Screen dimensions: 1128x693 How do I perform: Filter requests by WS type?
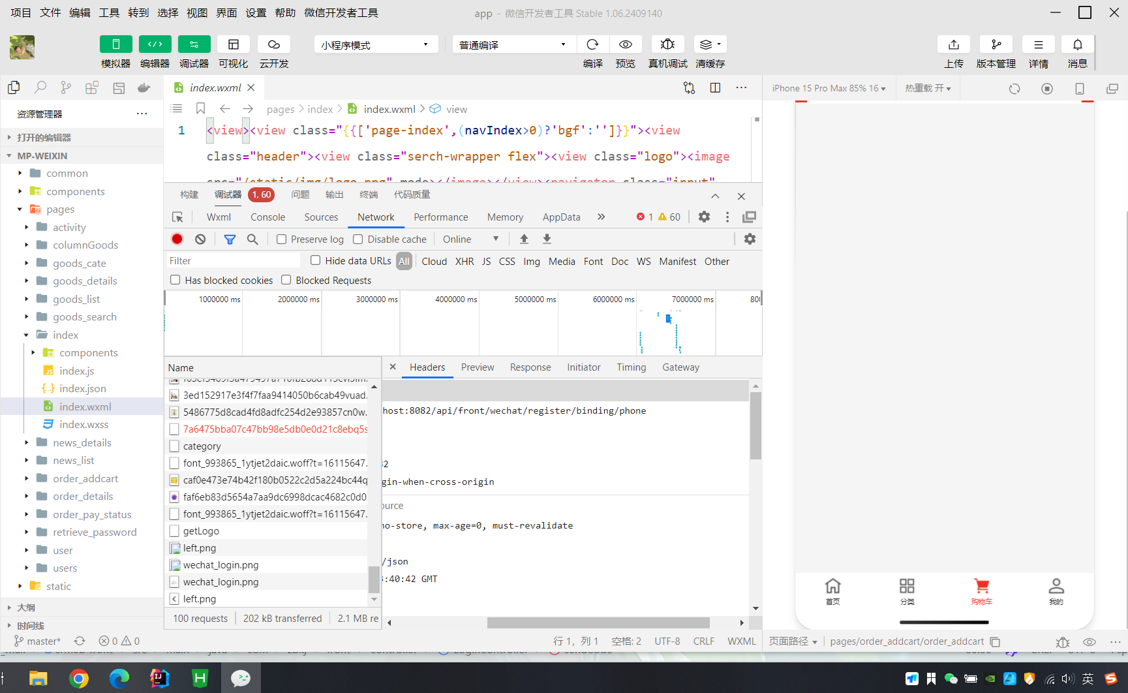pos(643,261)
